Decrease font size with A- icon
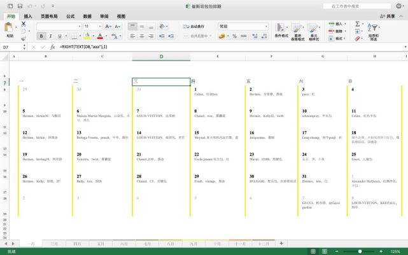The height and width of the screenshot is (255, 408). [x=117, y=27]
